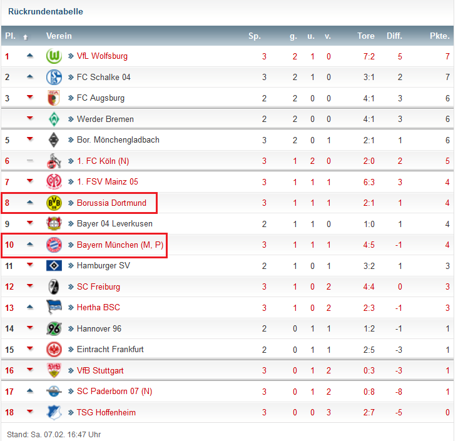Viewport: 468px width, 441px height.
Task: Click the FC Schalke 04 crest
Action: [54, 77]
